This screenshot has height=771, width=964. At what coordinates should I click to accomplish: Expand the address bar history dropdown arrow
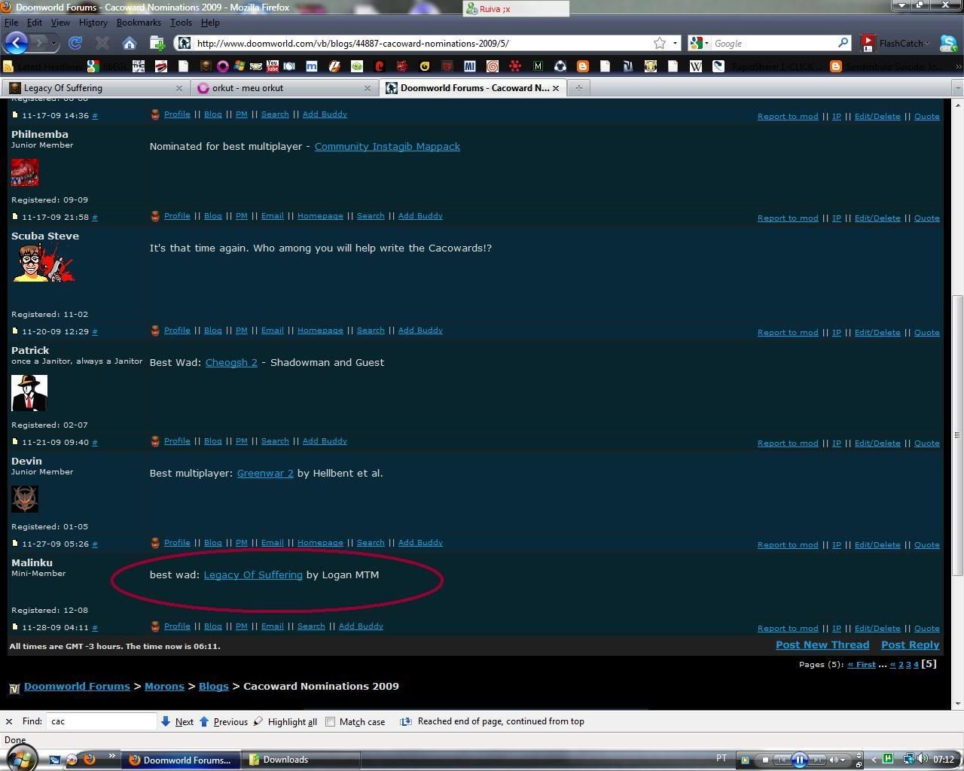[x=676, y=43]
